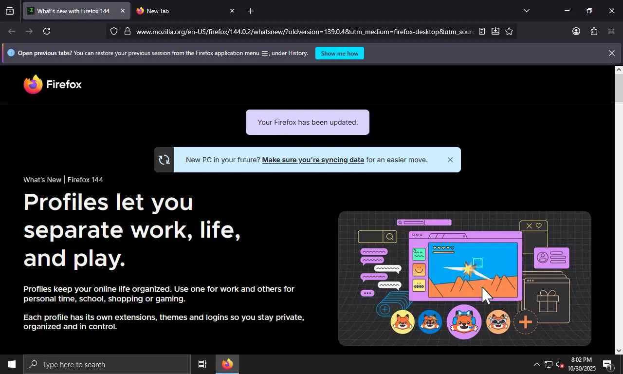Click the Each profile has its own paragraph

tap(164, 322)
